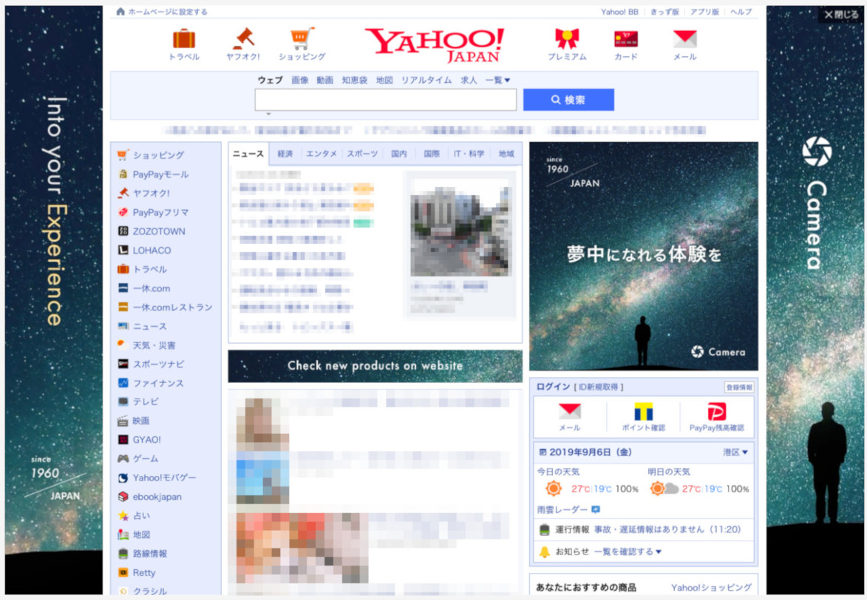Viewport: 867px width, 601px height.
Task: Click the スポーツナビ icon in sidebar
Action: (123, 364)
